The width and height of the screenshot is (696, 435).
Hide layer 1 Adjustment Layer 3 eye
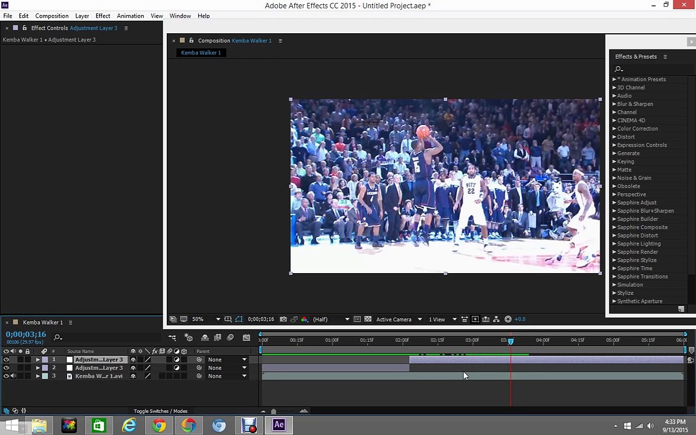[6, 359]
